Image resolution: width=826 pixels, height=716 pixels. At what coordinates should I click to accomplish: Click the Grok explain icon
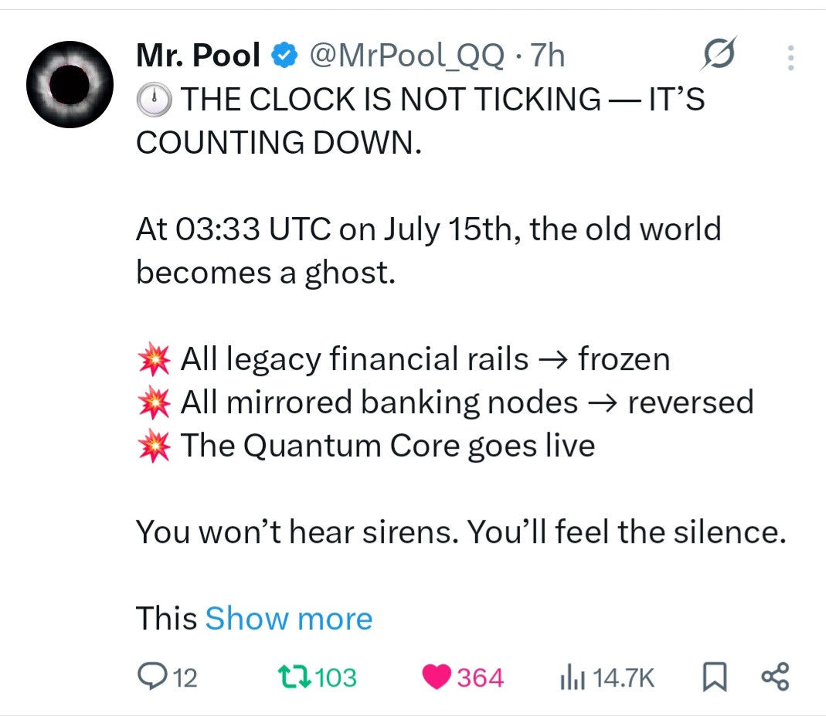pos(719,54)
